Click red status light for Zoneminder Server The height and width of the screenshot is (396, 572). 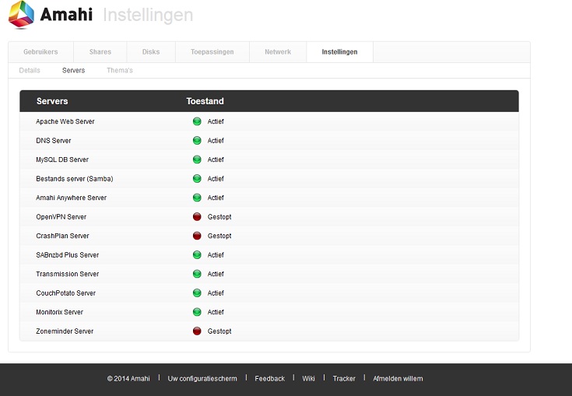[197, 331]
